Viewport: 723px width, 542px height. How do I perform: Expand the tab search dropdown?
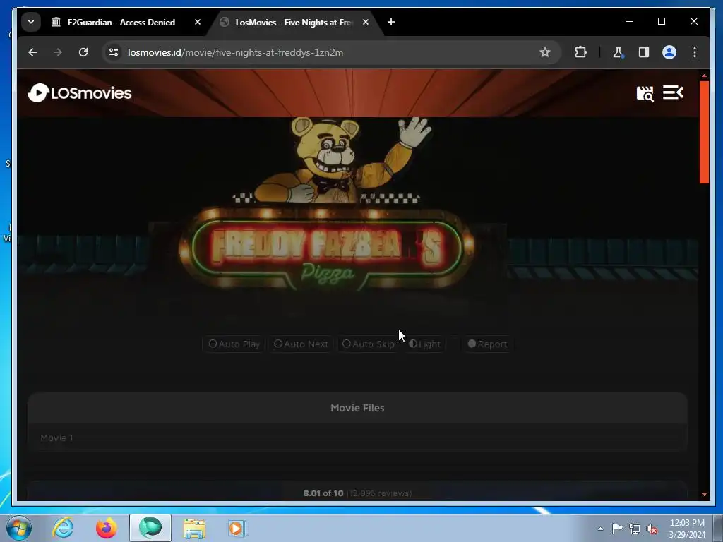(31, 22)
